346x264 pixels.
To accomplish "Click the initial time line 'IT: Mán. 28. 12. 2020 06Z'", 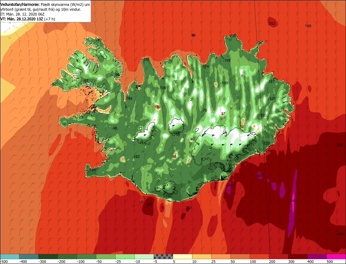I will pos(22,14).
